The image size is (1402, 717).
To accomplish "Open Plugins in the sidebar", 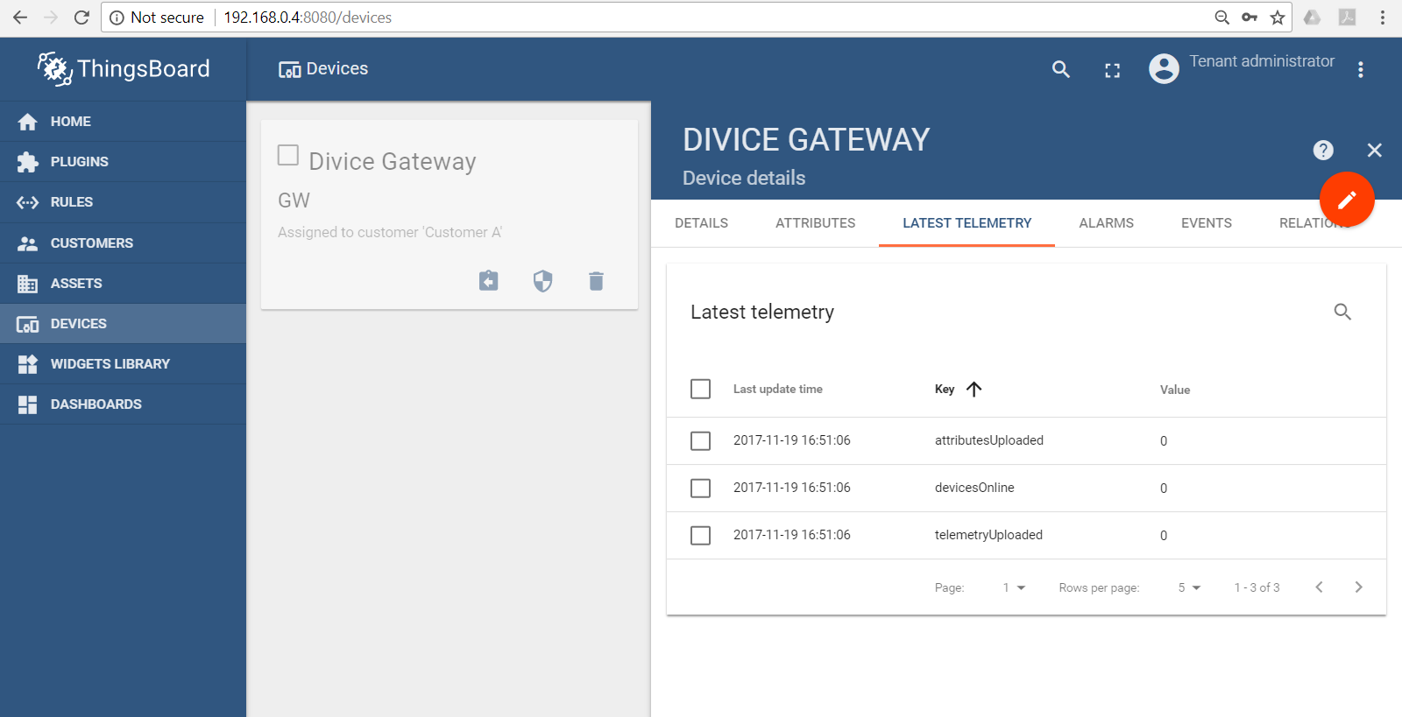I will (x=123, y=162).
